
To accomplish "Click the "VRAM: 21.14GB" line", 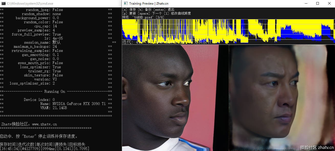I will [53, 108].
